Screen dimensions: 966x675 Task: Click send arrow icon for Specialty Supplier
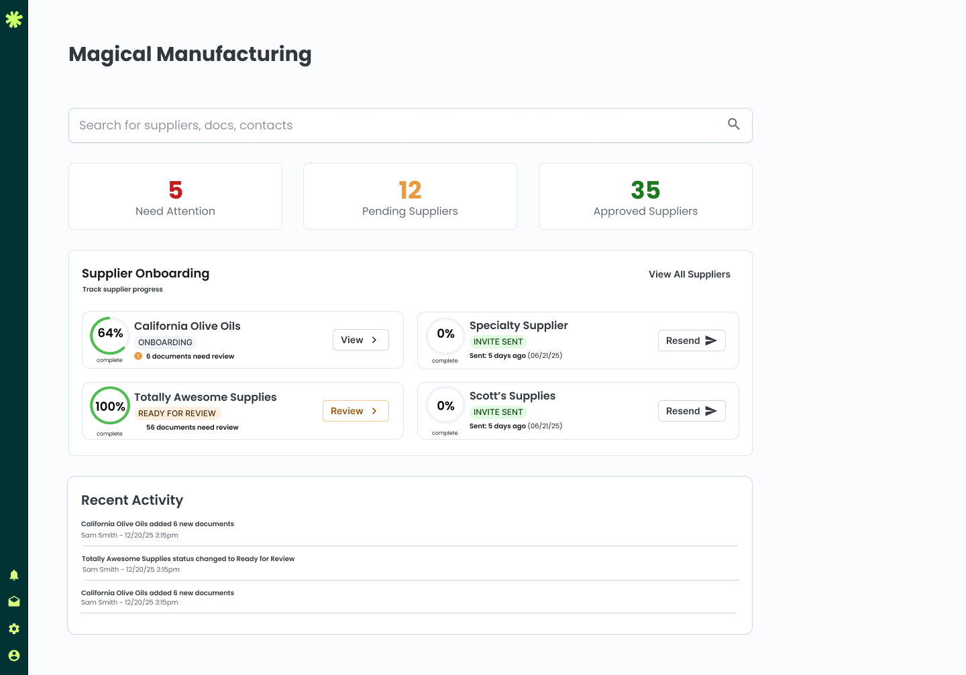tap(711, 341)
